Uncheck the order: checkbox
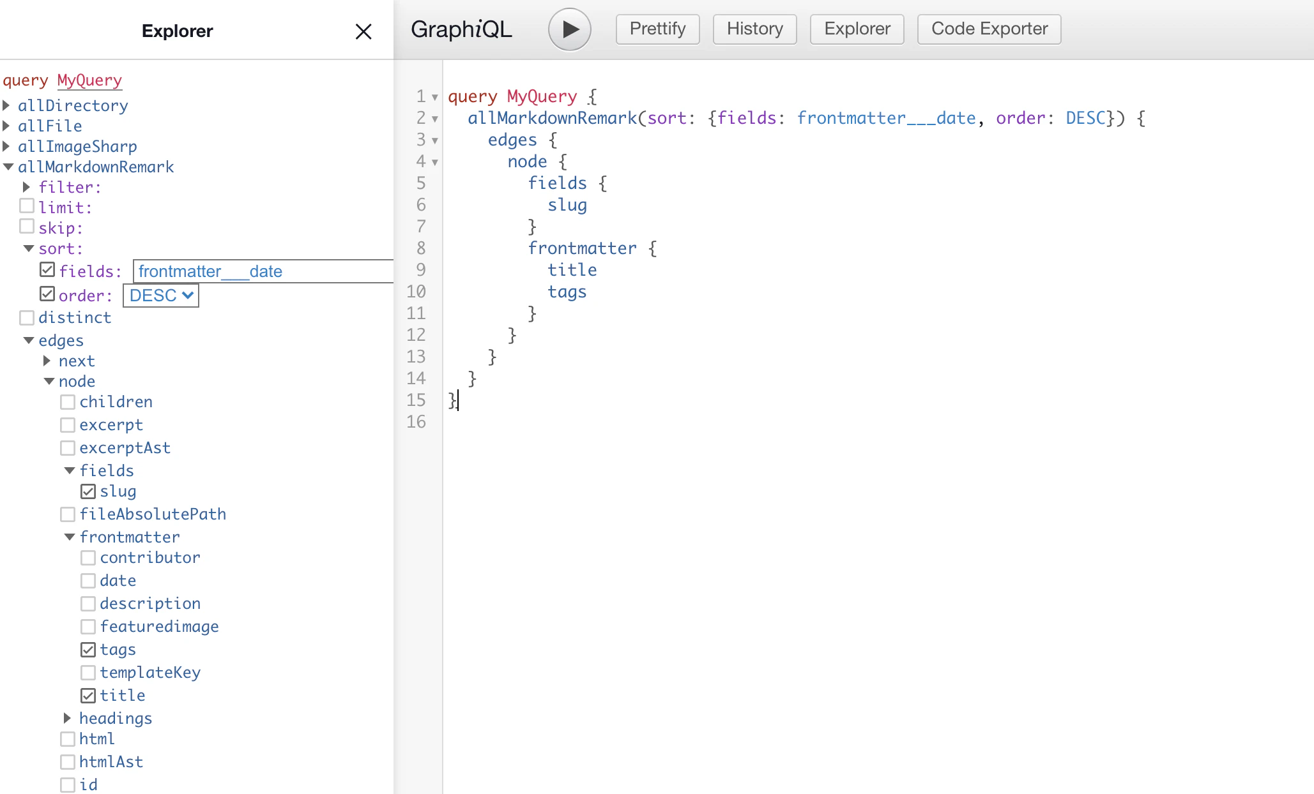 [x=47, y=294]
